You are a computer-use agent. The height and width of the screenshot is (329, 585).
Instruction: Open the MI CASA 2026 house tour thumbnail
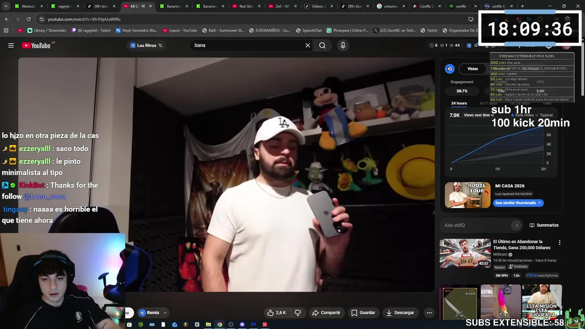467,195
